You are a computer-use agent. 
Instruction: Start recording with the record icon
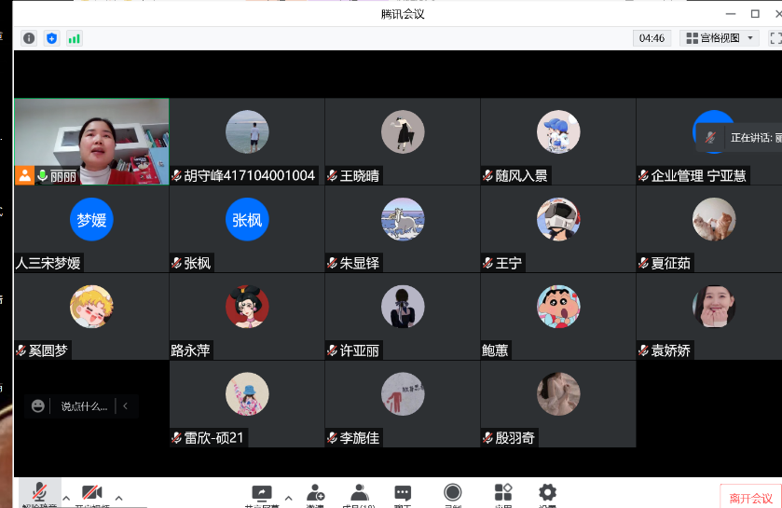[453, 494]
